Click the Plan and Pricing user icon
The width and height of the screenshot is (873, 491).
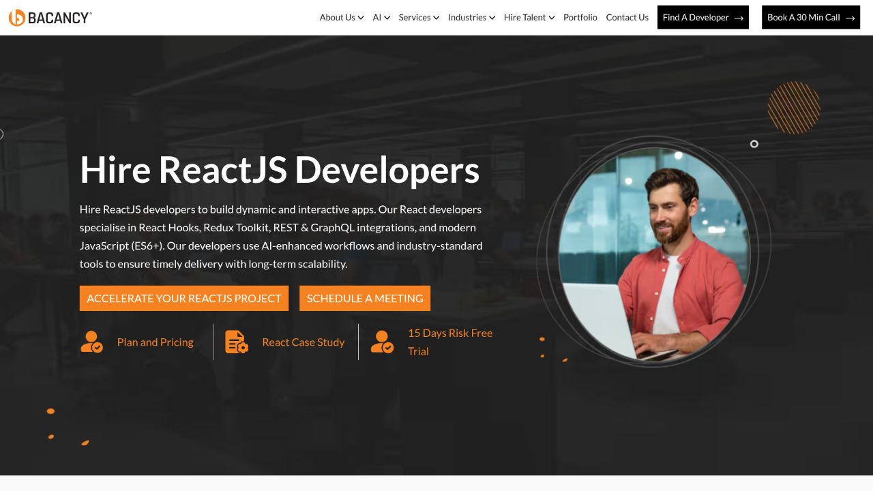tap(91, 342)
